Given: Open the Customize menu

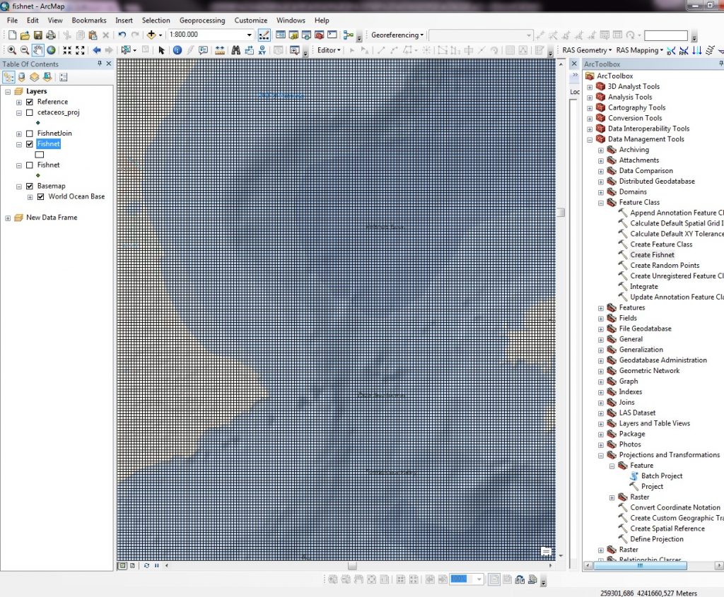Looking at the screenshot, I should point(251,20).
